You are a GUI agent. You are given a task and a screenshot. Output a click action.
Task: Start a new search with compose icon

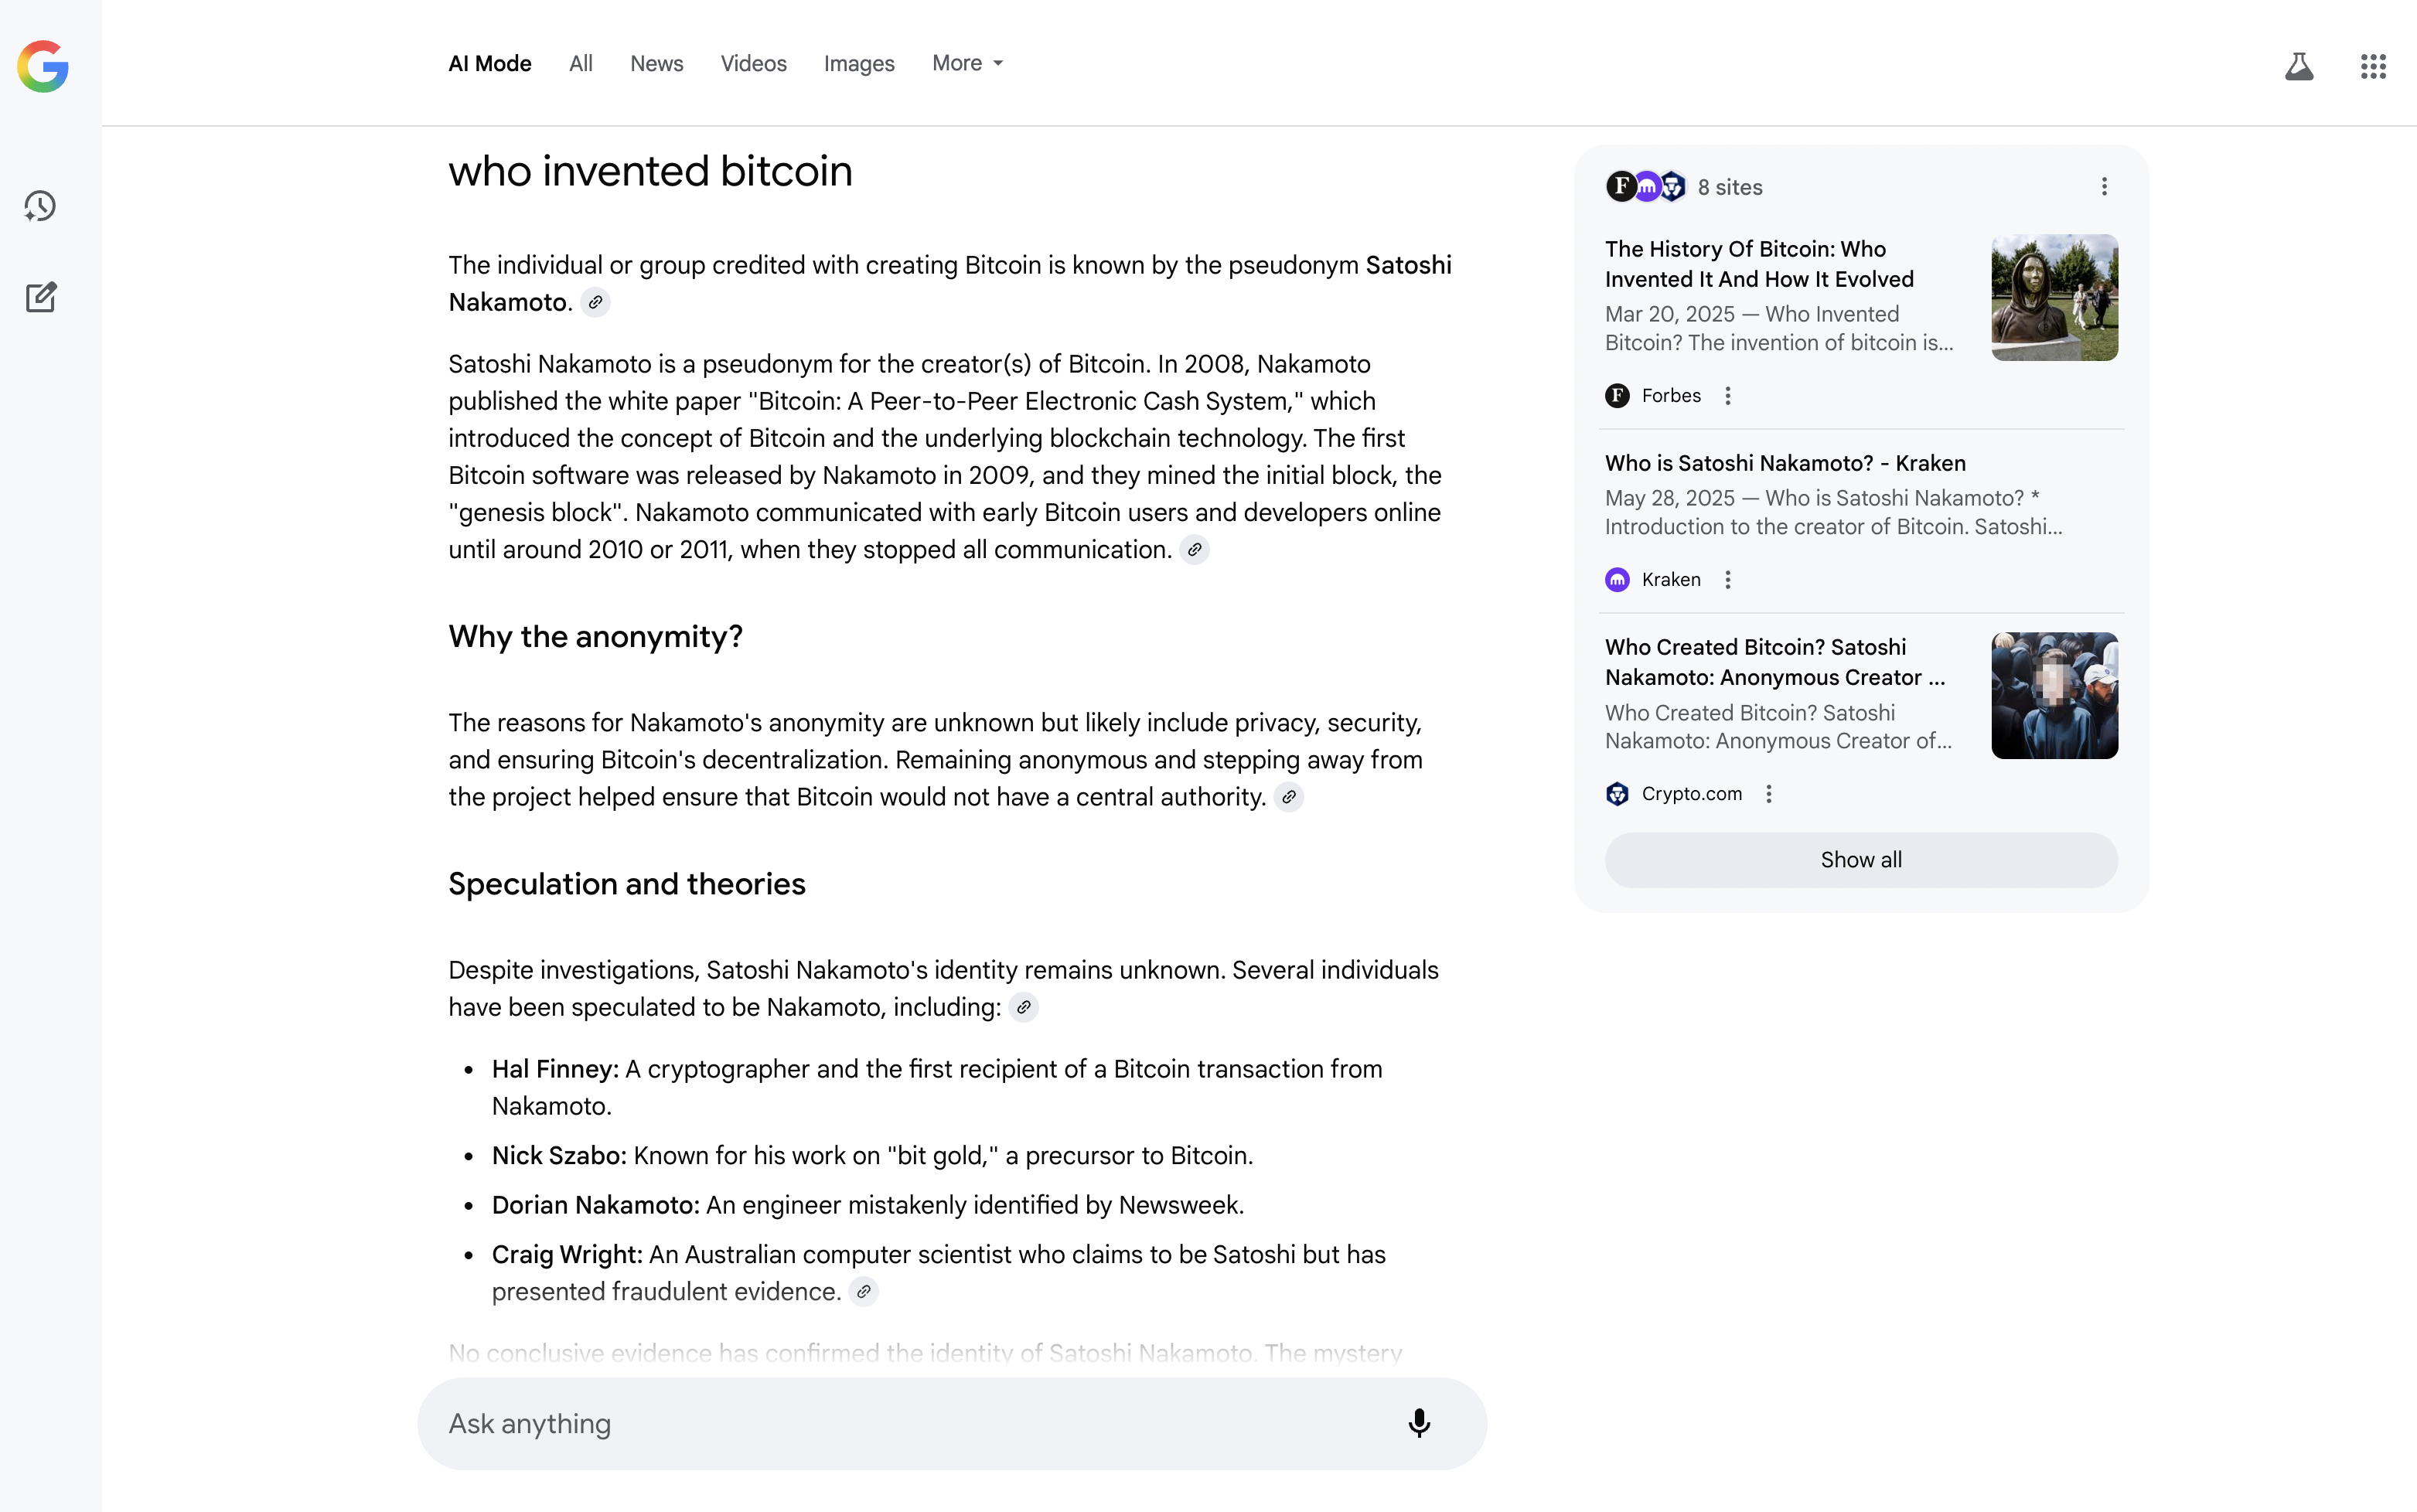pyautogui.click(x=40, y=297)
